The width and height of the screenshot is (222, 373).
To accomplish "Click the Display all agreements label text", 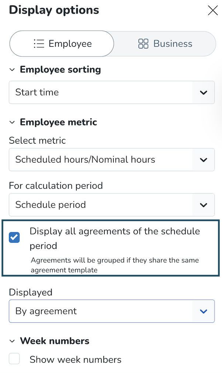I will pos(114,232).
